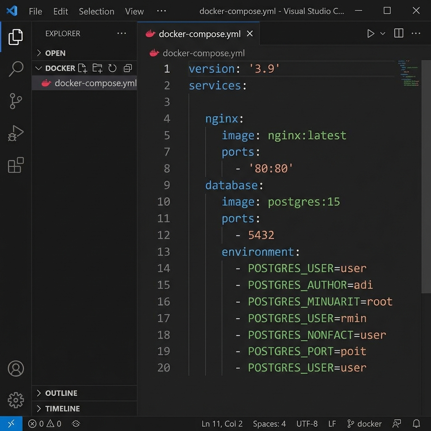Click the New File icon in the DOCKER section
The image size is (431, 431).
(x=82, y=68)
